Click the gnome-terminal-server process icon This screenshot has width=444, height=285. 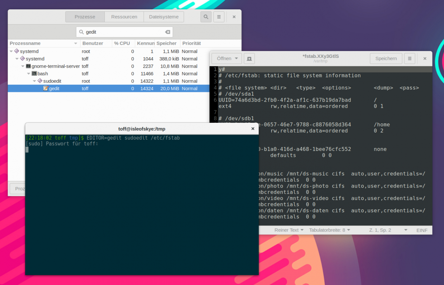click(x=28, y=66)
